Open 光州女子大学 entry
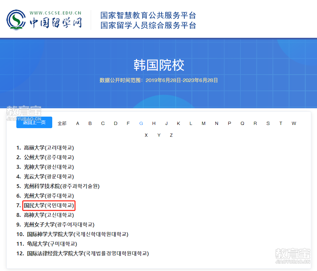 59,225
